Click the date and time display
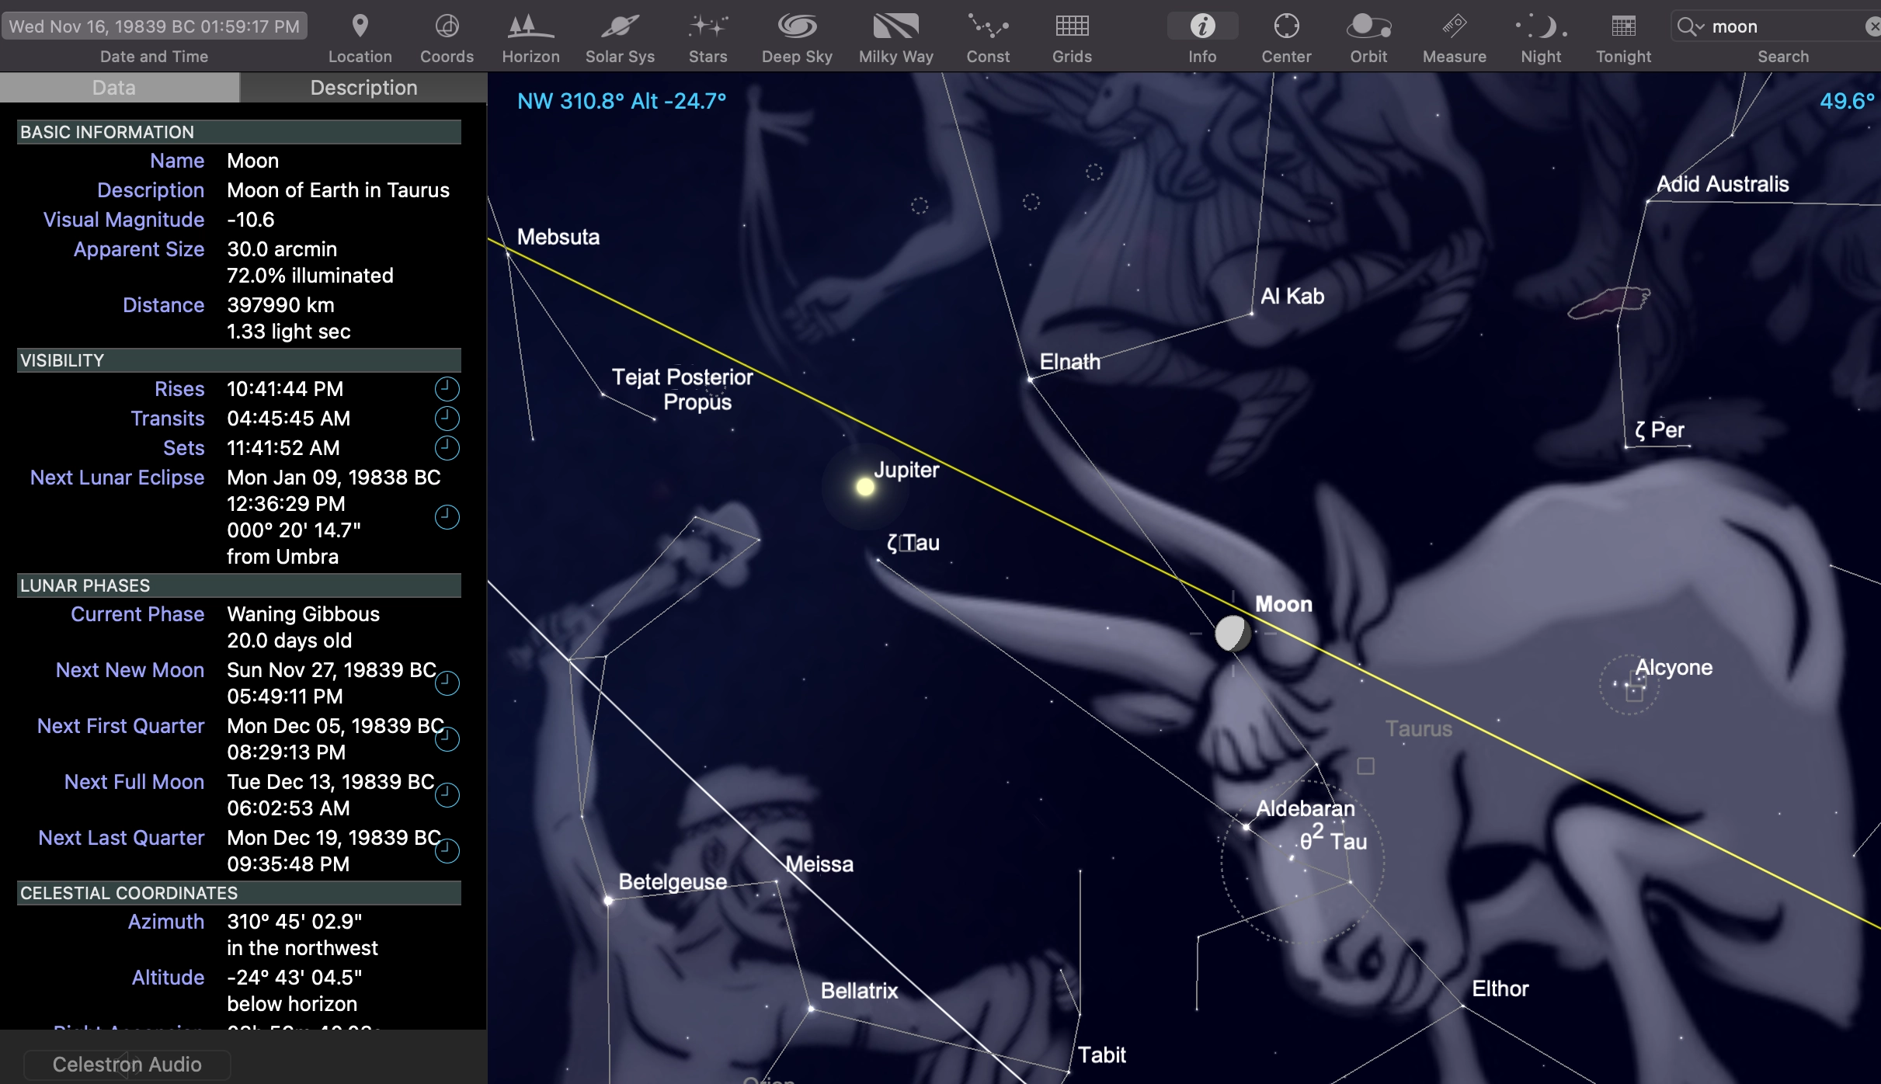 click(154, 26)
